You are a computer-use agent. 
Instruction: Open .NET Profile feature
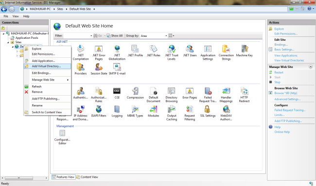click(x=135, y=51)
